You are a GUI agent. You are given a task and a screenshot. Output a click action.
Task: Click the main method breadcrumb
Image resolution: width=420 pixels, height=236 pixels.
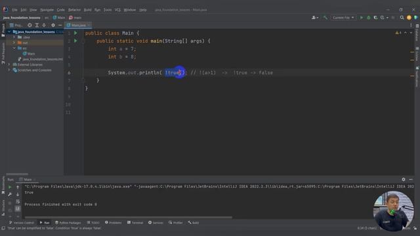(x=75, y=18)
